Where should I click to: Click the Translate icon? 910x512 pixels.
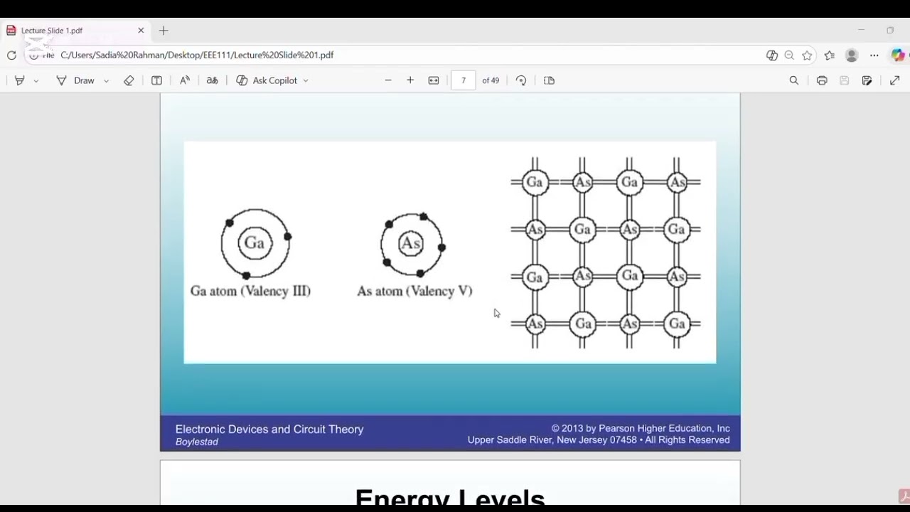212,80
